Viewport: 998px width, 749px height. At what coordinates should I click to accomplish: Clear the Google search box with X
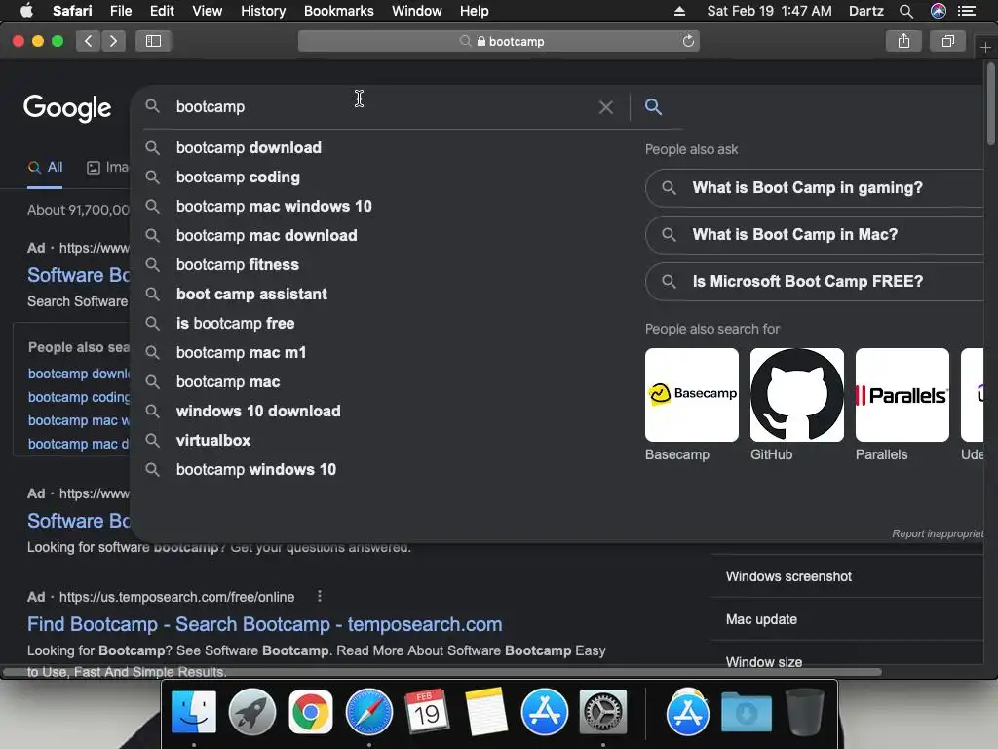(x=606, y=107)
